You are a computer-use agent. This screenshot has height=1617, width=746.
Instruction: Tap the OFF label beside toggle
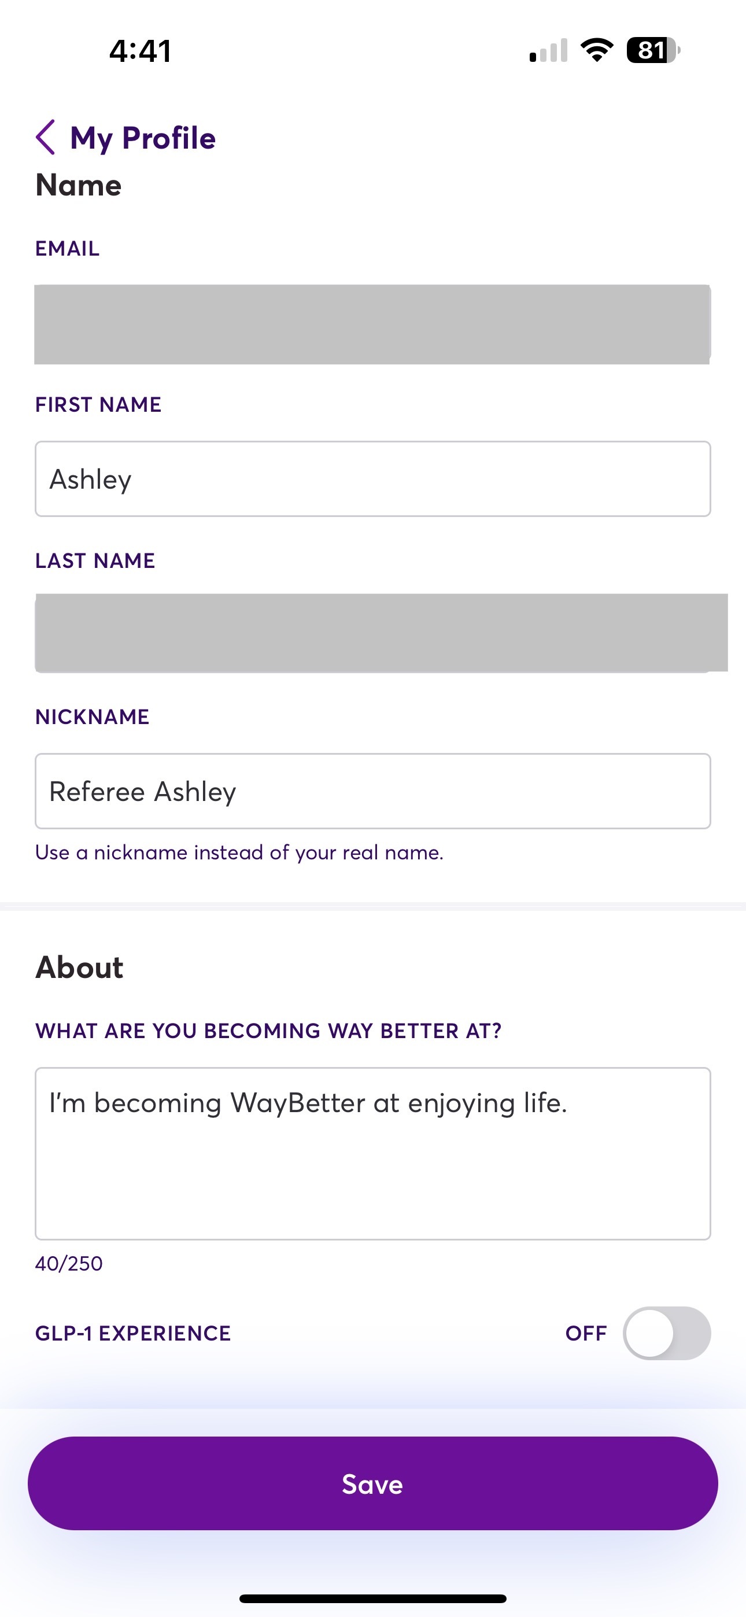pyautogui.click(x=586, y=1332)
